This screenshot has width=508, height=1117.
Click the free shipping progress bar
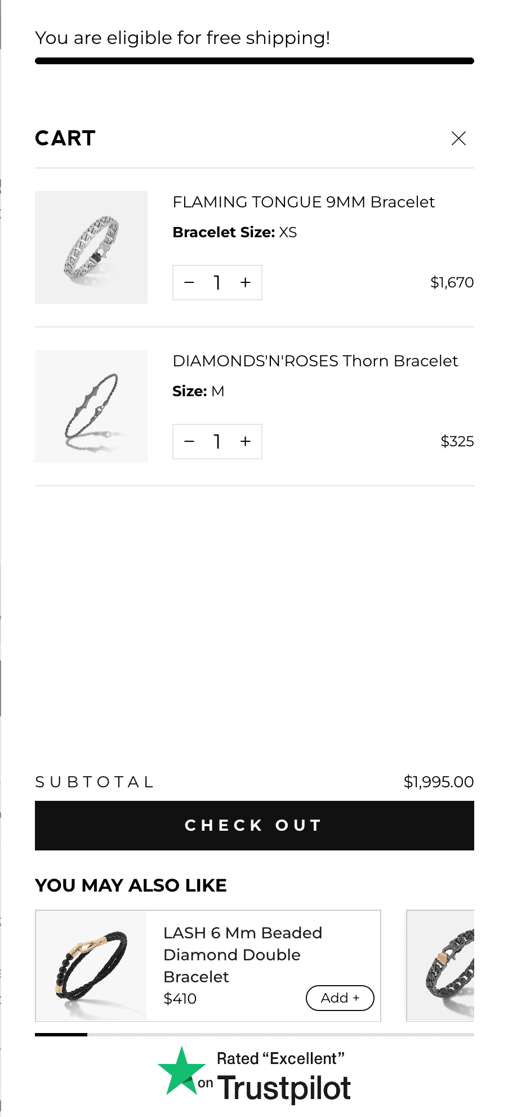coord(255,61)
